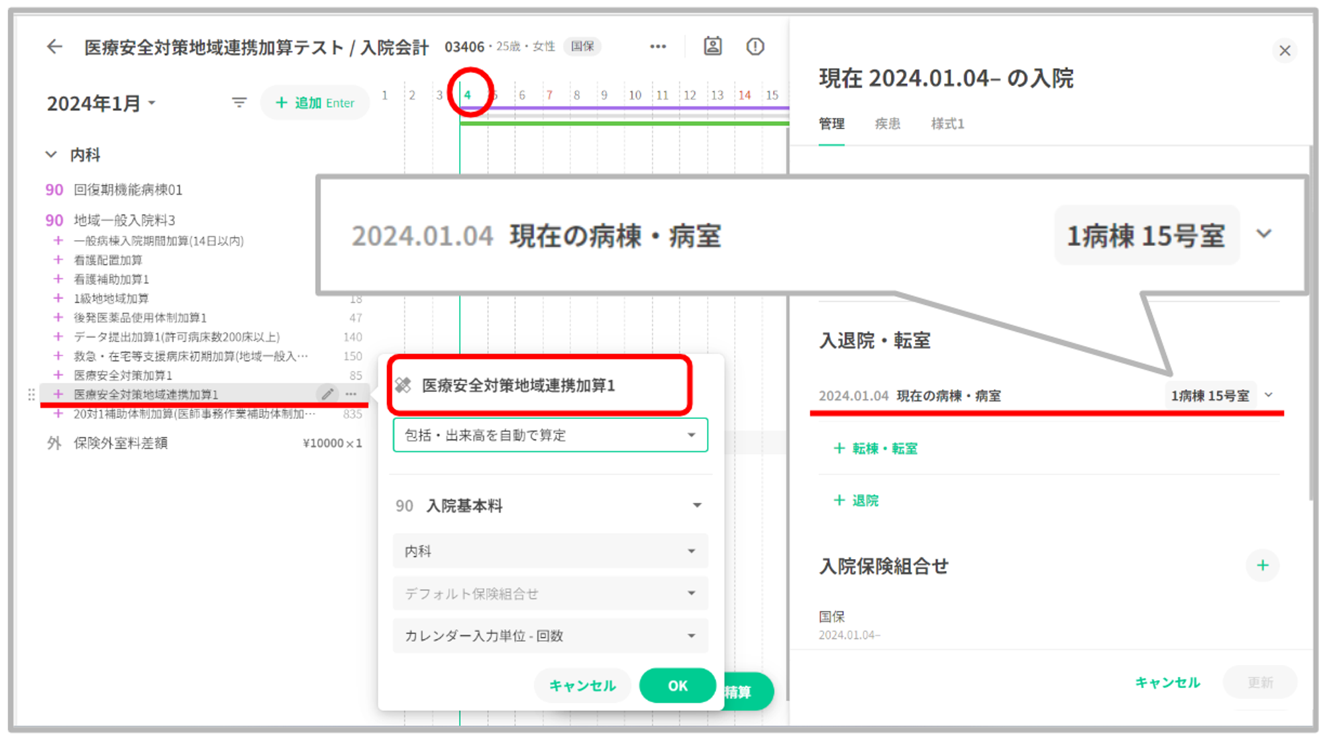Open 包括・出来高を自動で算定 dropdown
The image size is (1325, 743).
coord(550,435)
